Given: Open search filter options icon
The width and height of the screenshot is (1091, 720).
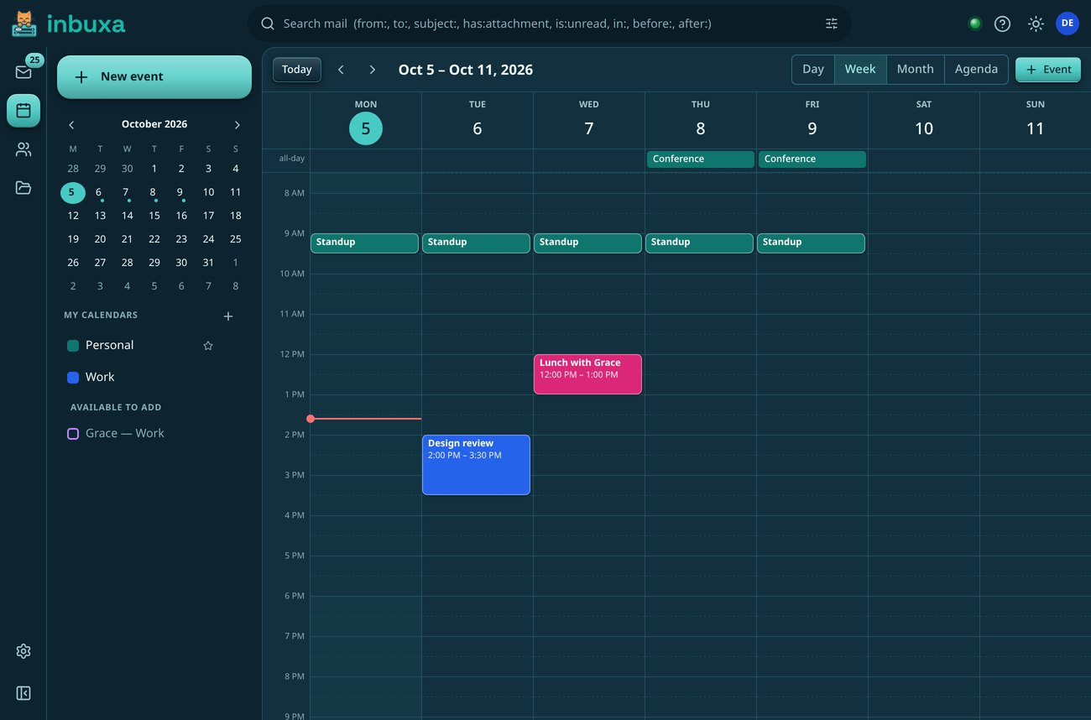Looking at the screenshot, I should coord(832,23).
